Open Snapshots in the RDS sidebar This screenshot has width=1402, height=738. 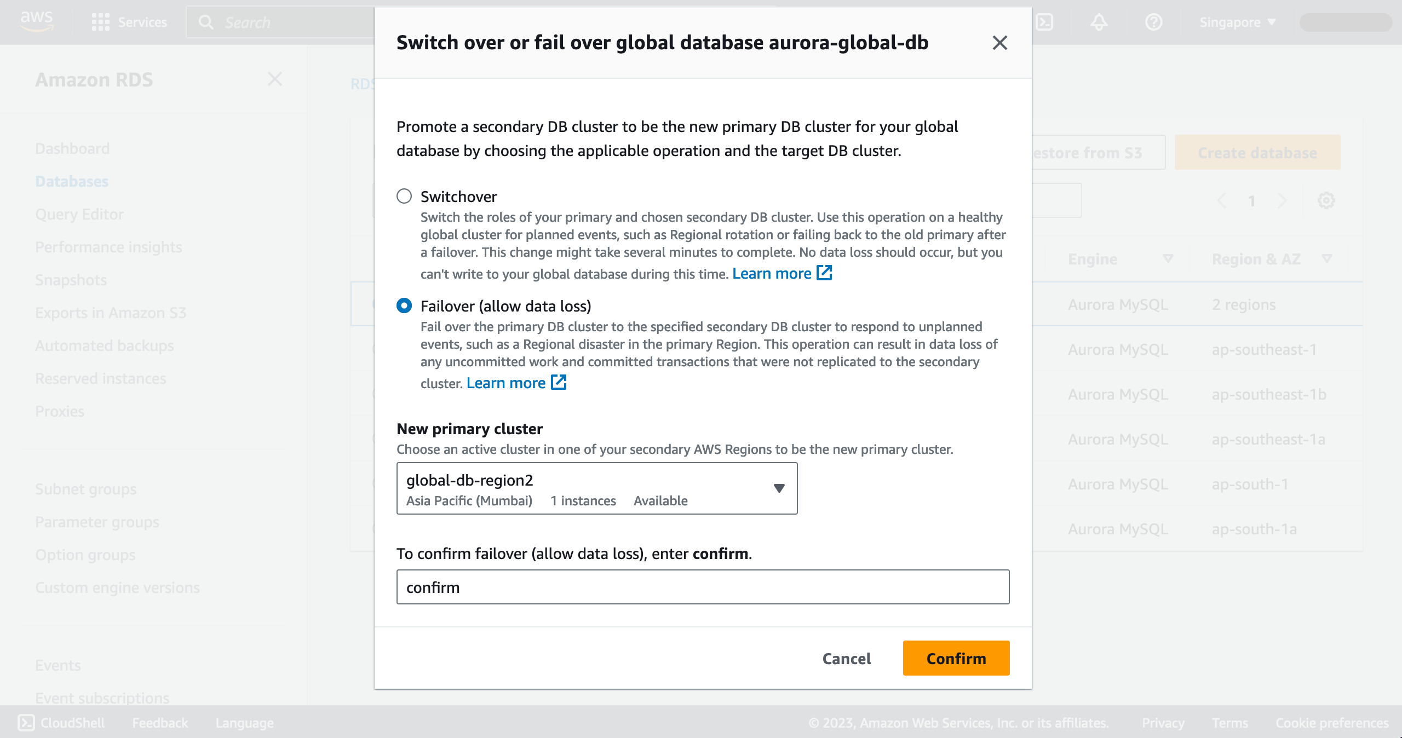(71, 280)
